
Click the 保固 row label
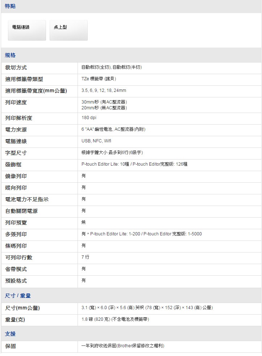tap(11, 346)
